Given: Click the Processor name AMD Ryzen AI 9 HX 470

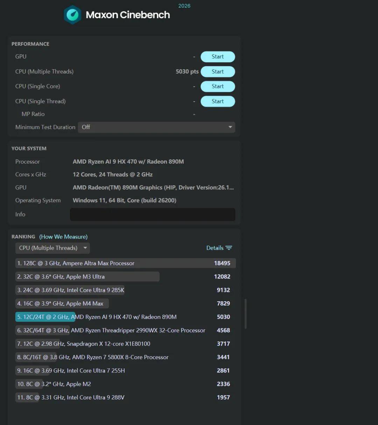Looking at the screenshot, I should coord(128,162).
